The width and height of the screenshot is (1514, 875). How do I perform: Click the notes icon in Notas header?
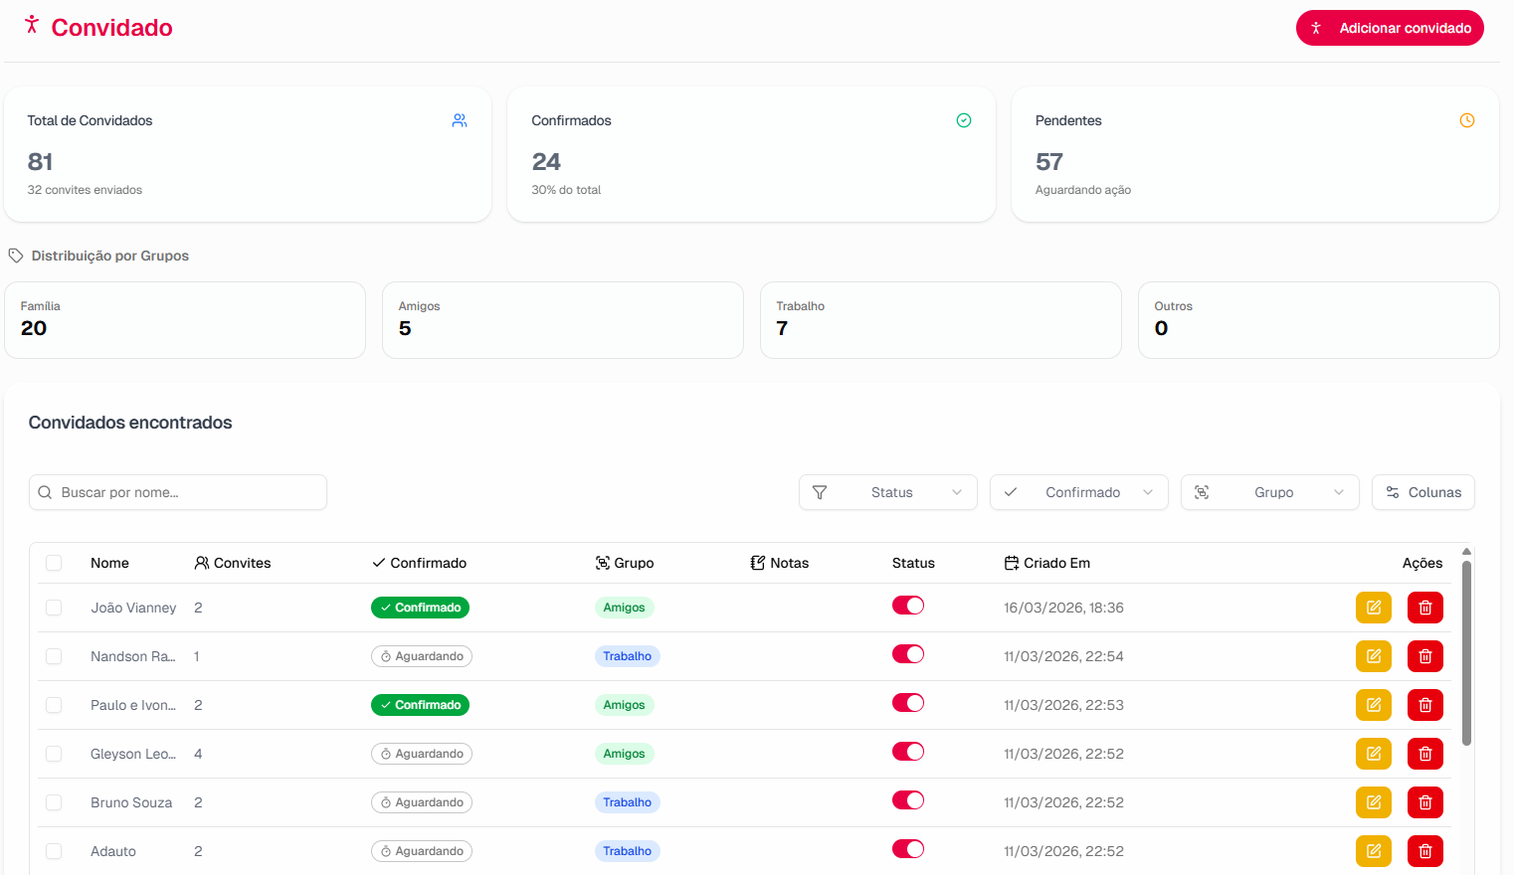[758, 563]
